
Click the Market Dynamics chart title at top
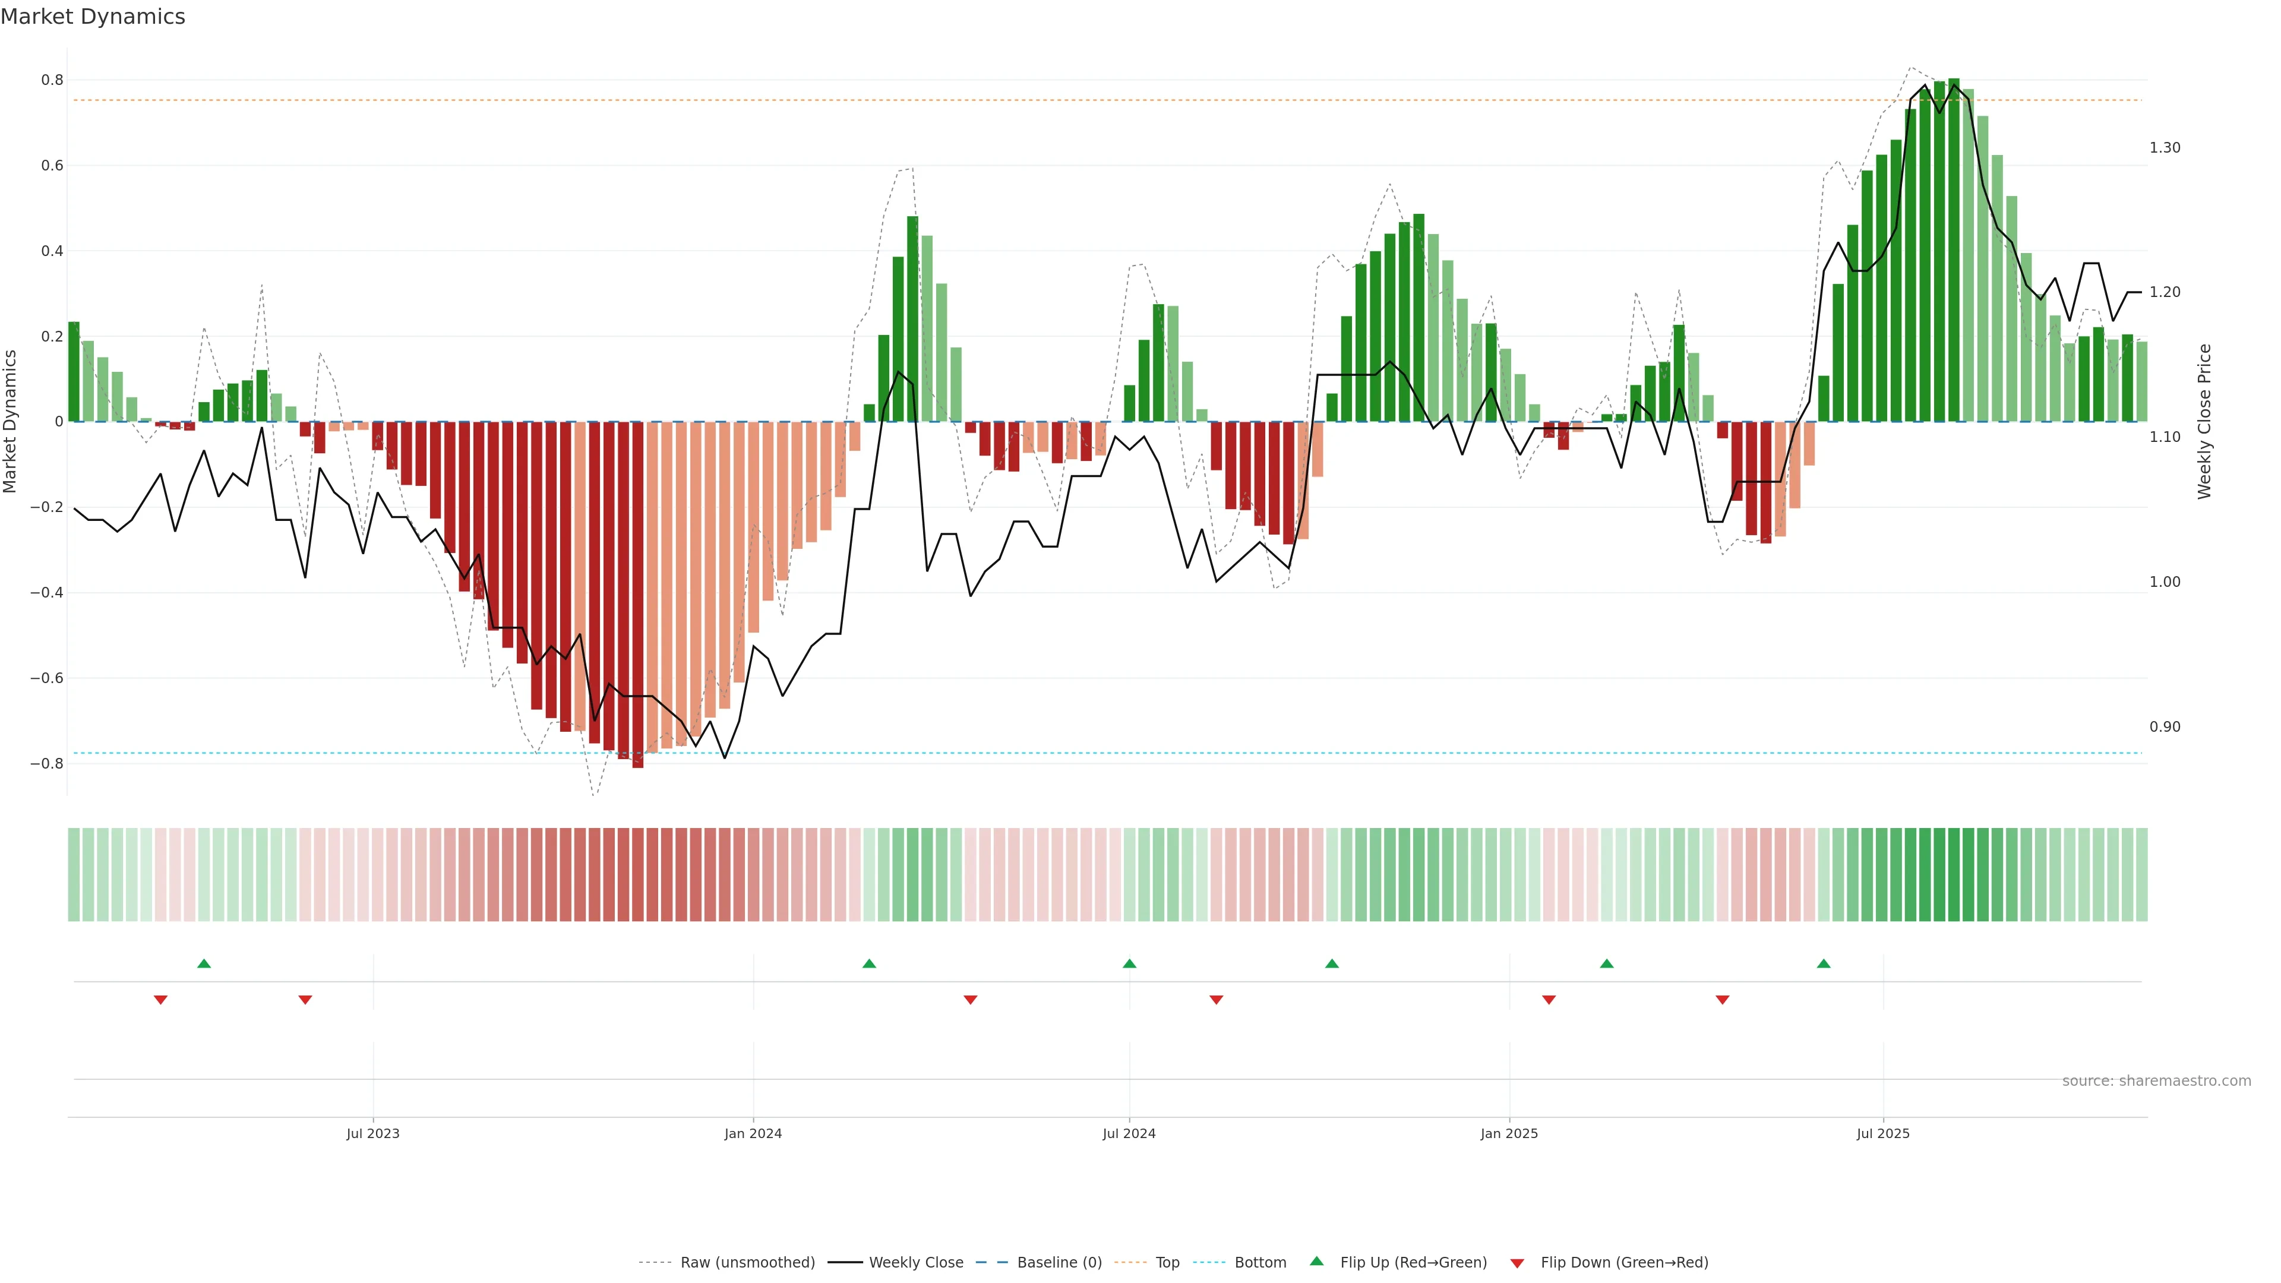(93, 17)
